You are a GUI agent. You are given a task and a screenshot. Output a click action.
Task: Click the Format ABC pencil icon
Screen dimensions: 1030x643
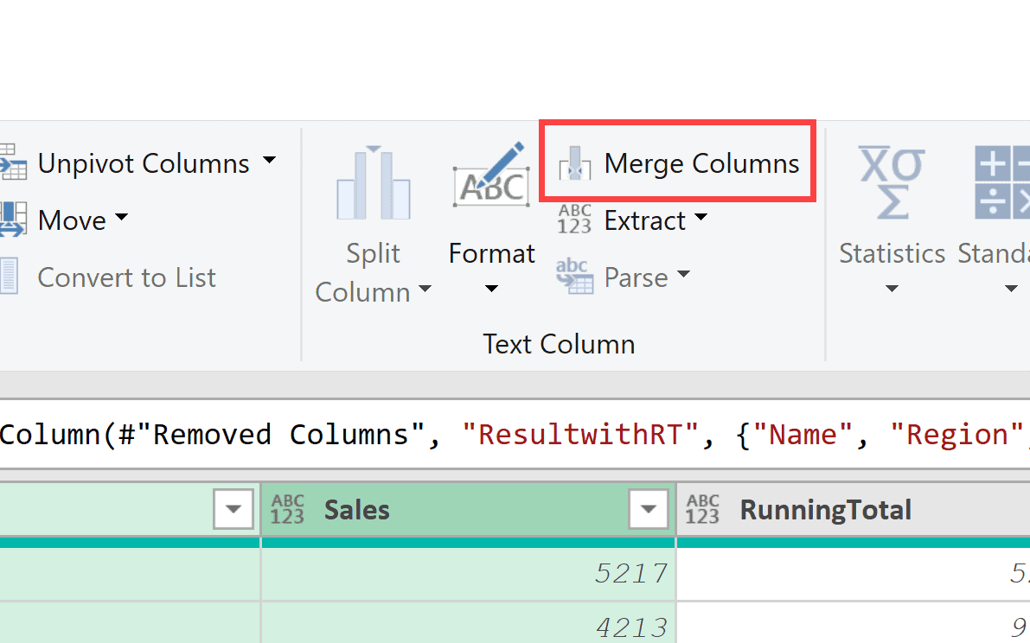[x=491, y=175]
